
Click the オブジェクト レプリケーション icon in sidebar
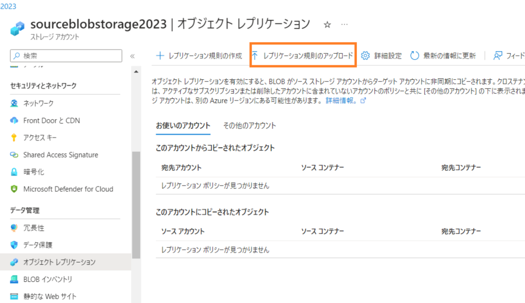click(x=14, y=262)
